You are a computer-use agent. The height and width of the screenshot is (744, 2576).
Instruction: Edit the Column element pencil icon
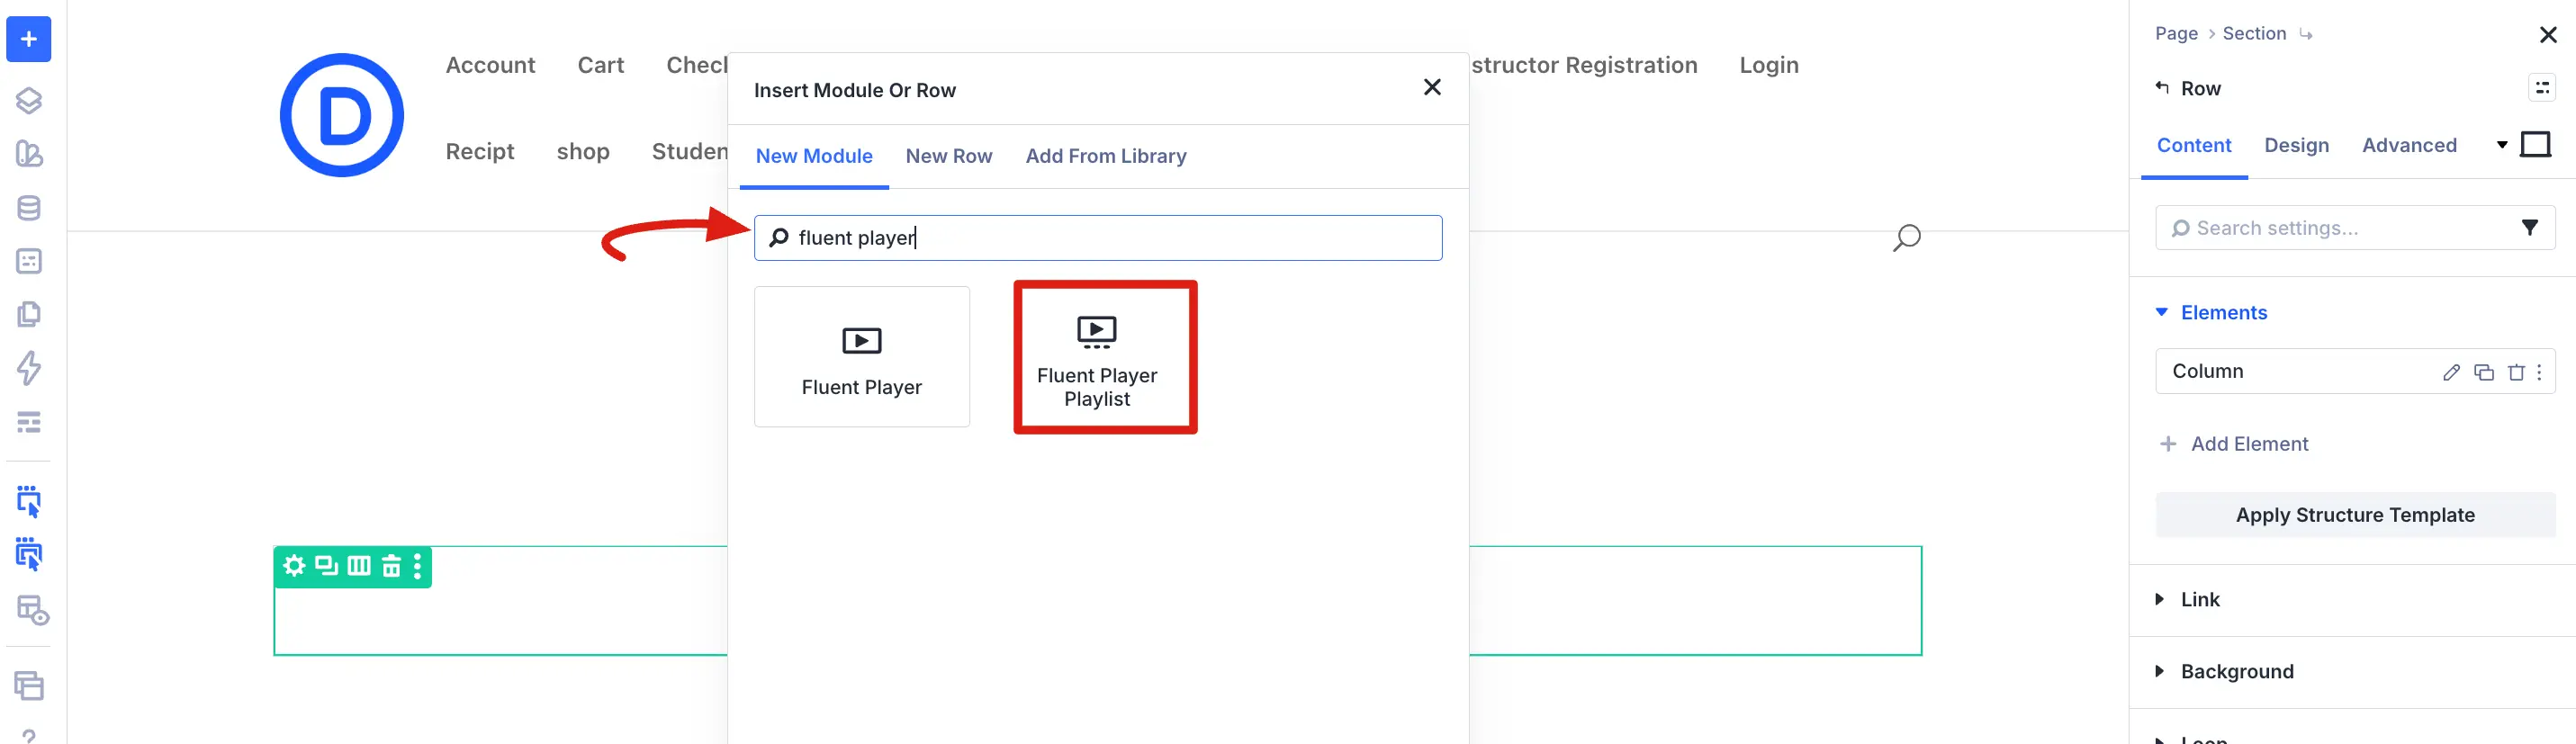tap(2451, 372)
